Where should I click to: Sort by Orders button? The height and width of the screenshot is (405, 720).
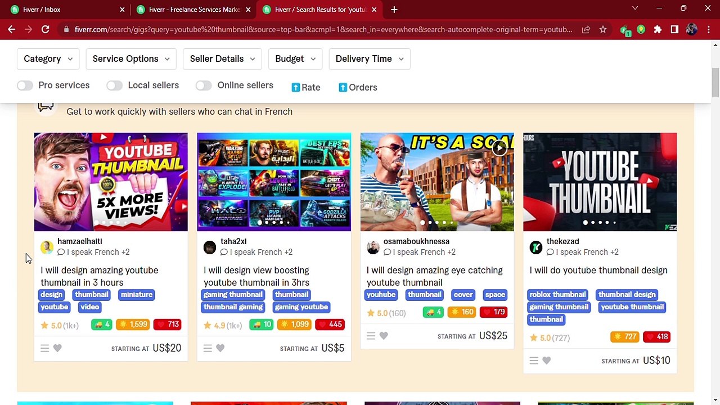pos(358,88)
